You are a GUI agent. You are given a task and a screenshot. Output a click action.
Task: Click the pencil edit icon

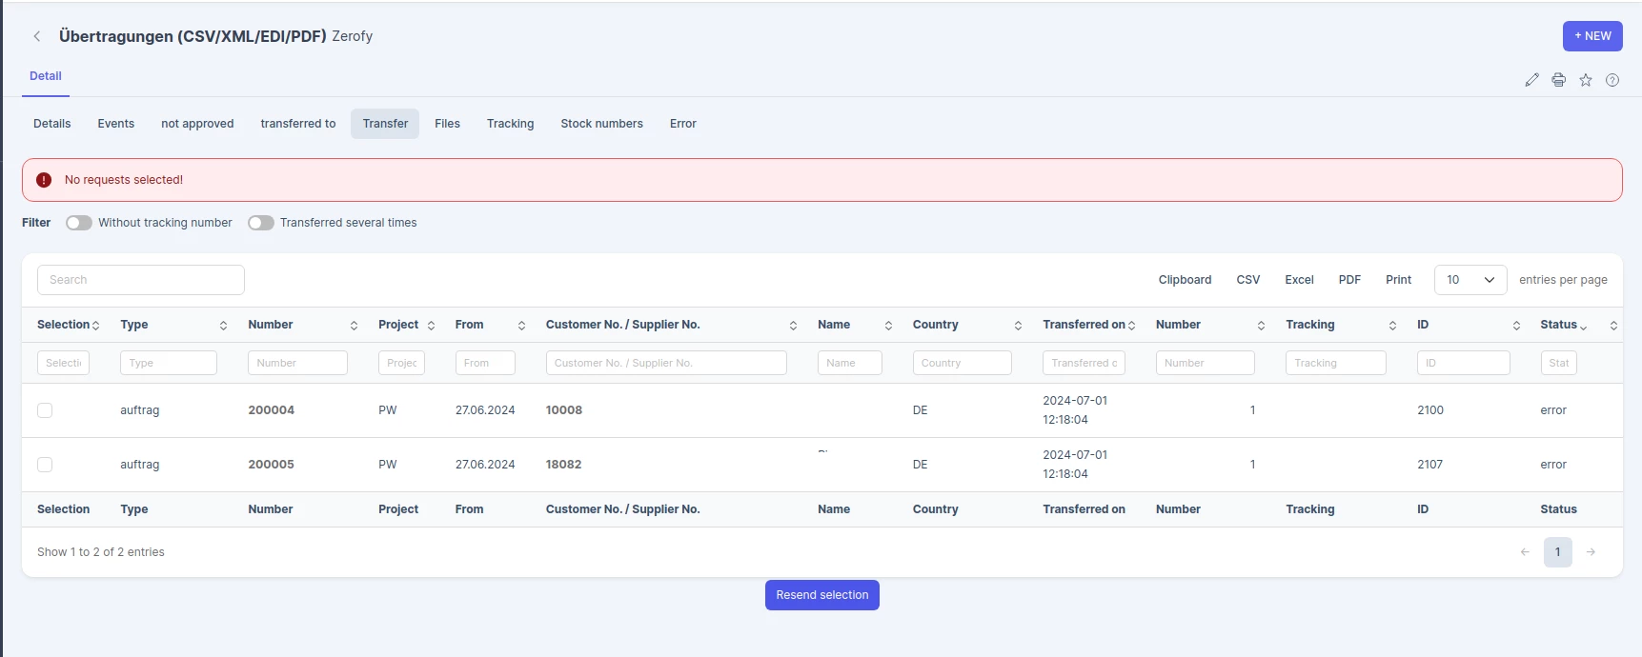tap(1531, 80)
